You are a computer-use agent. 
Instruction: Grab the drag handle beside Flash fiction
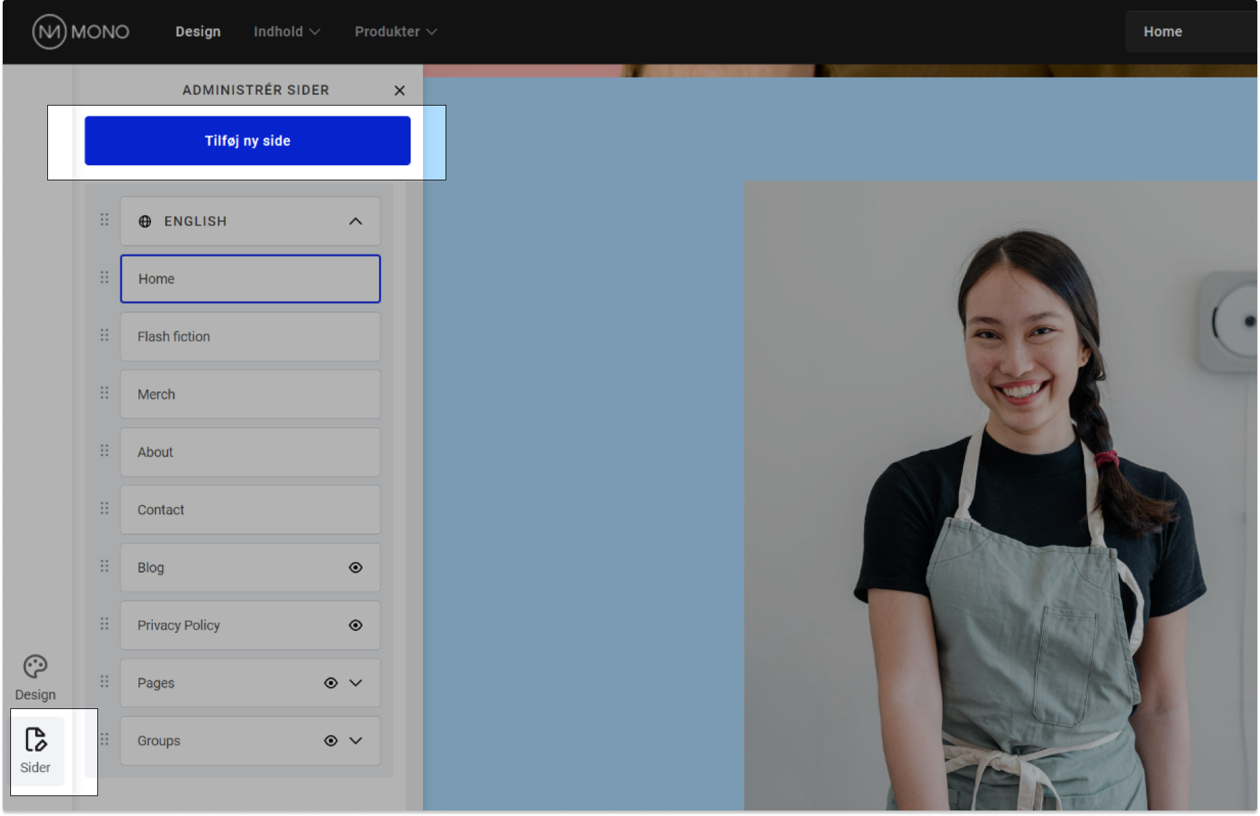104,335
